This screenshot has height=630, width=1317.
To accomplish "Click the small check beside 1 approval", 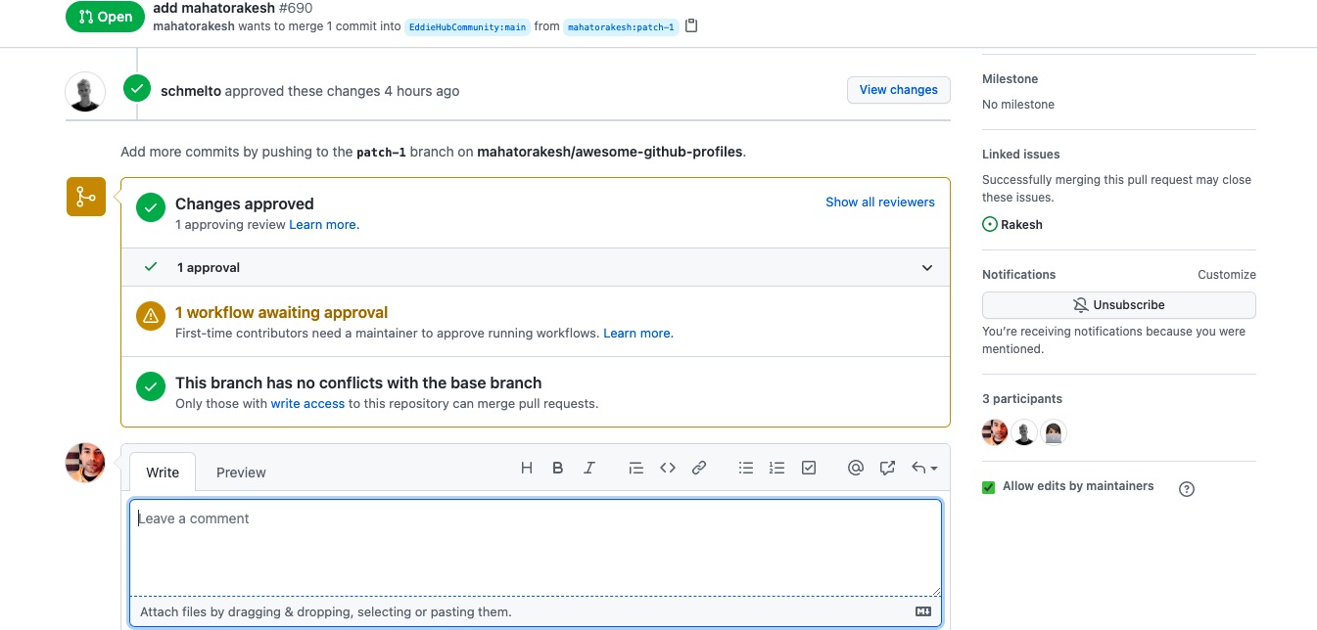I will pyautogui.click(x=151, y=267).
